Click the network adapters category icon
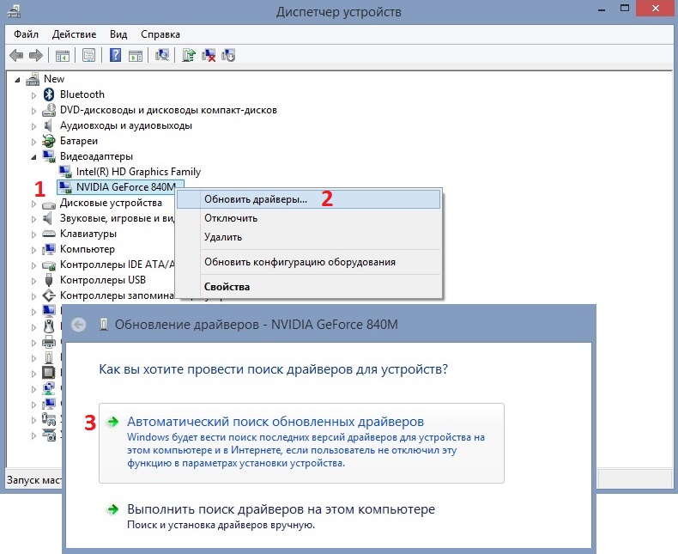This screenshot has width=678, height=554. tap(49, 388)
